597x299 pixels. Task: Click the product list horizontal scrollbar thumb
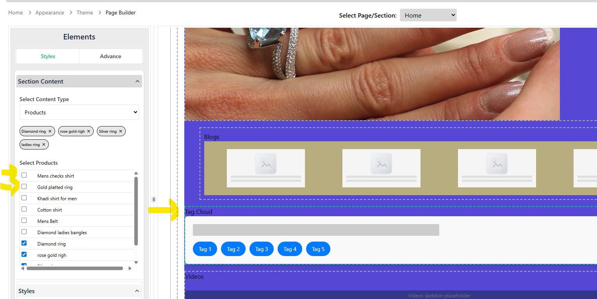point(75,268)
